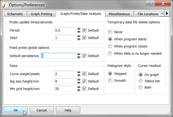Screen dimensions: 173x117
Task: Choose the Smooth histogram style
Action: (110, 81)
